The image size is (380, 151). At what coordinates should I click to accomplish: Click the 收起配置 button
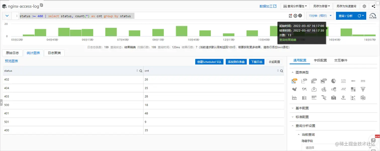tap(274, 62)
